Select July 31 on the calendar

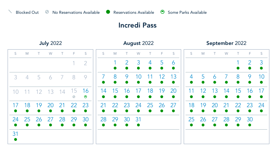point(16,134)
